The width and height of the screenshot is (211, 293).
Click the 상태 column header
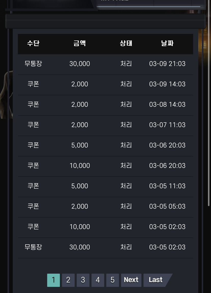[x=126, y=43]
